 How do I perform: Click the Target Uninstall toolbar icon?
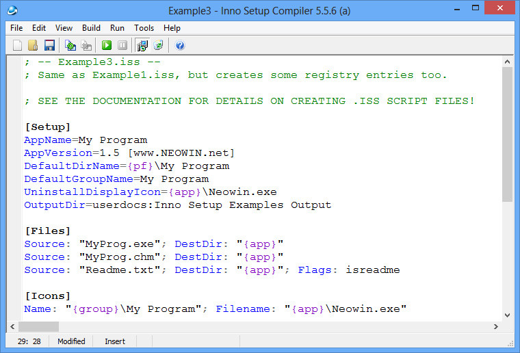coord(159,45)
